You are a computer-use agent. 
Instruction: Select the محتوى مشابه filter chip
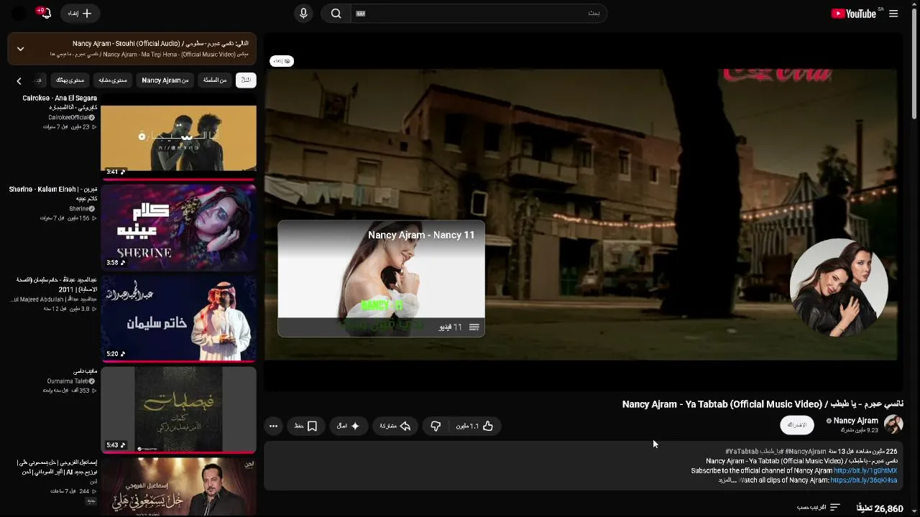pos(112,80)
